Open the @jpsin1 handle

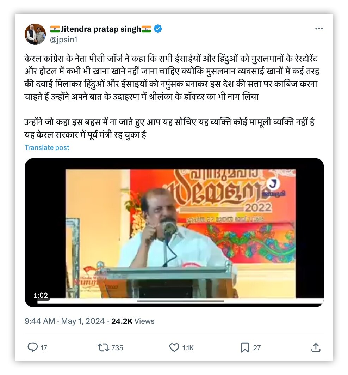pyautogui.click(x=63, y=40)
